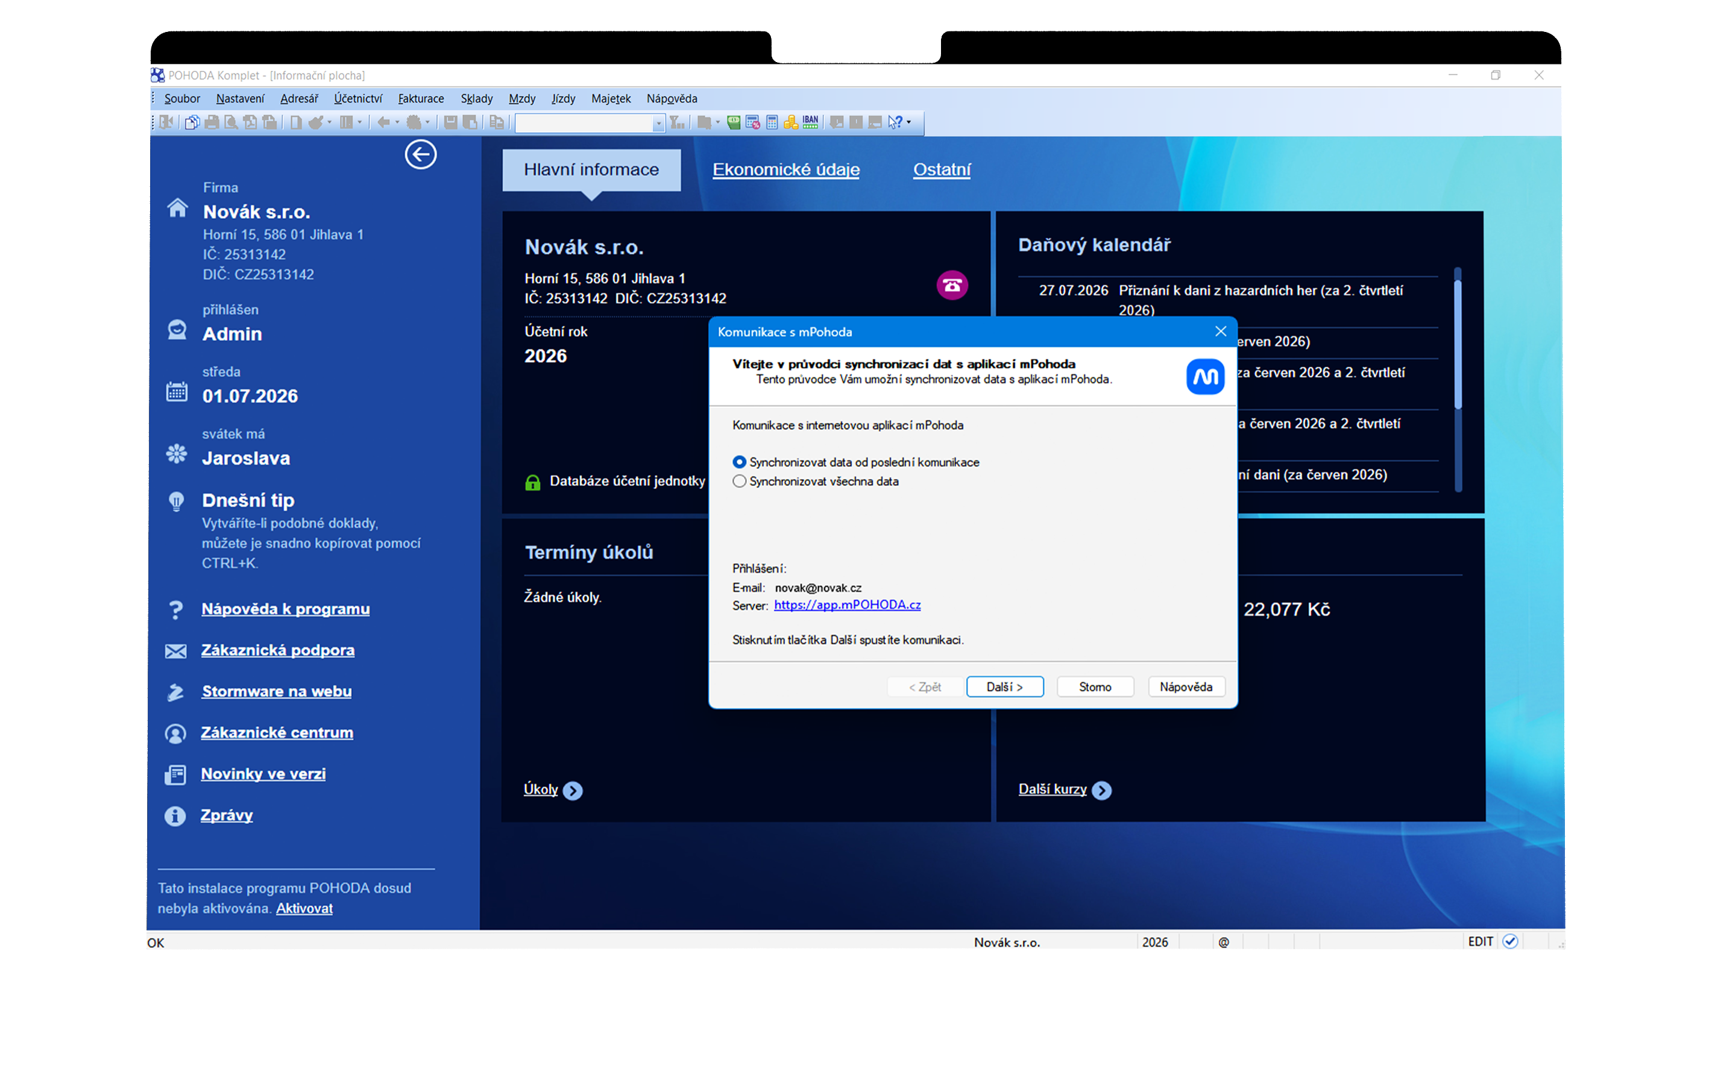Click the green banknote toolbar icon
Image resolution: width=1712 pixels, height=1083 pixels.
point(733,122)
